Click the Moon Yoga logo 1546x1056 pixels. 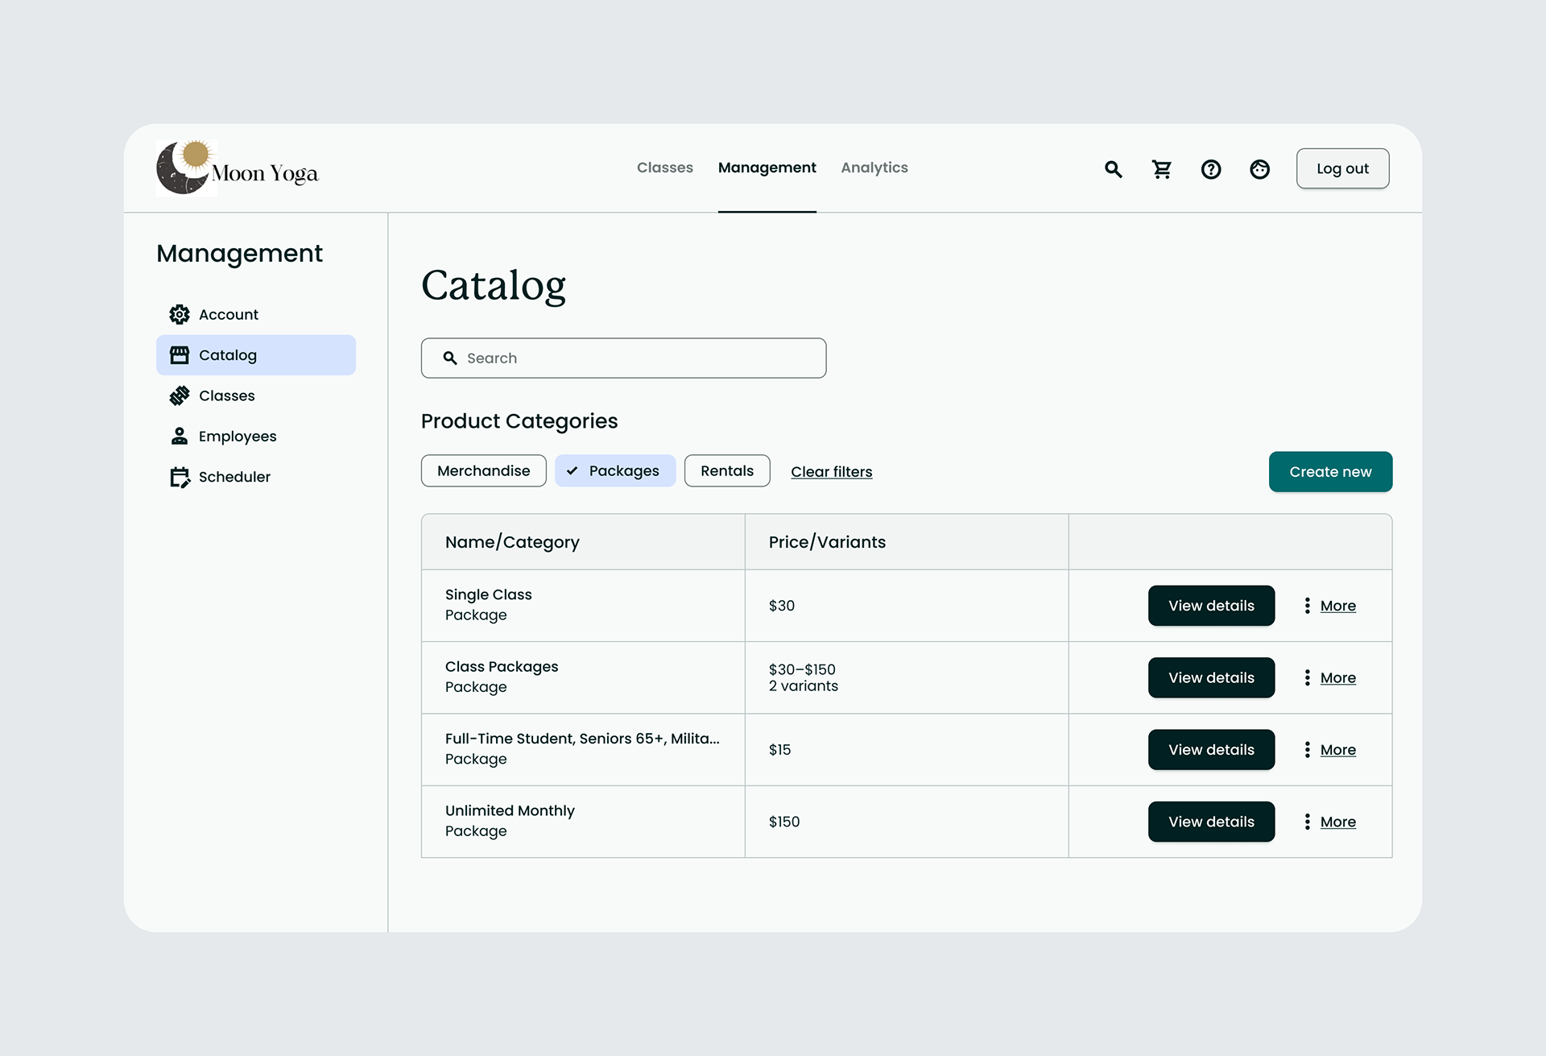point(238,168)
